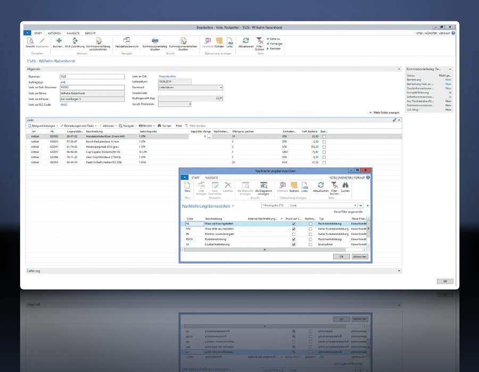Click Aktualisieren icon in dialog ribbon
The width and height of the screenshot is (479, 372).
tap(320, 185)
